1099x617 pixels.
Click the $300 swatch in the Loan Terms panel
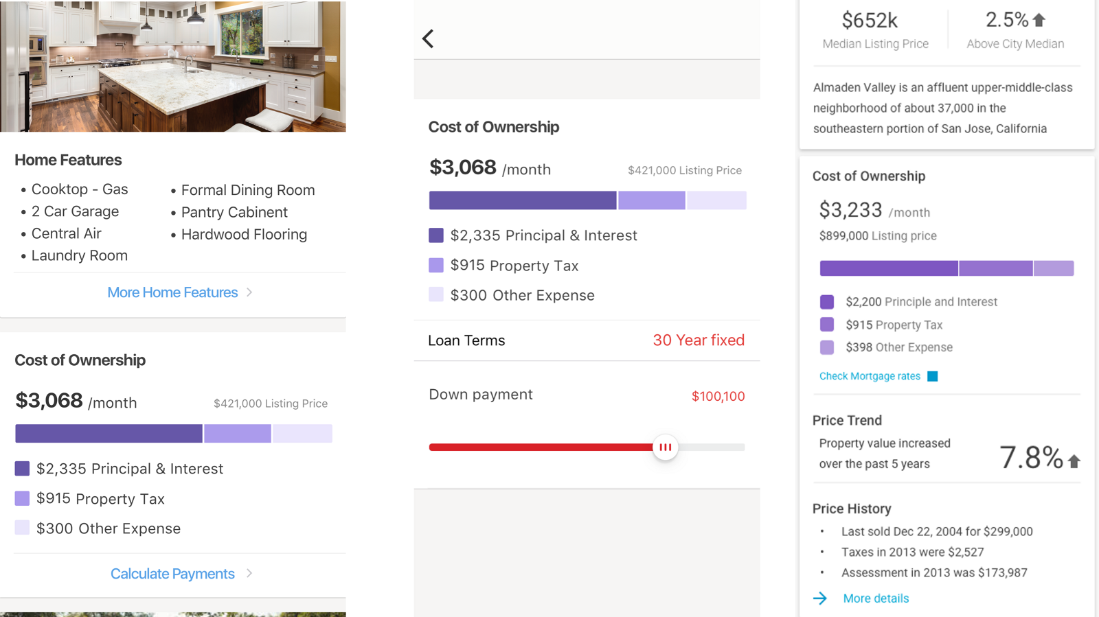pyautogui.click(x=436, y=294)
